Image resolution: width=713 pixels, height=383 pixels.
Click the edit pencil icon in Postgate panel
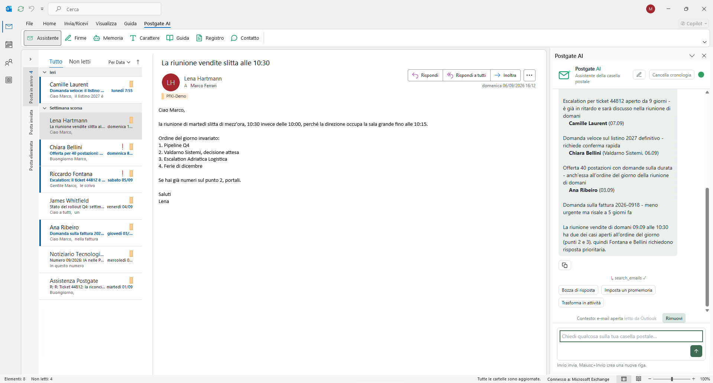[x=639, y=75]
